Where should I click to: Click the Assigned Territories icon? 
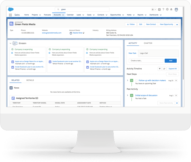(13, 98)
